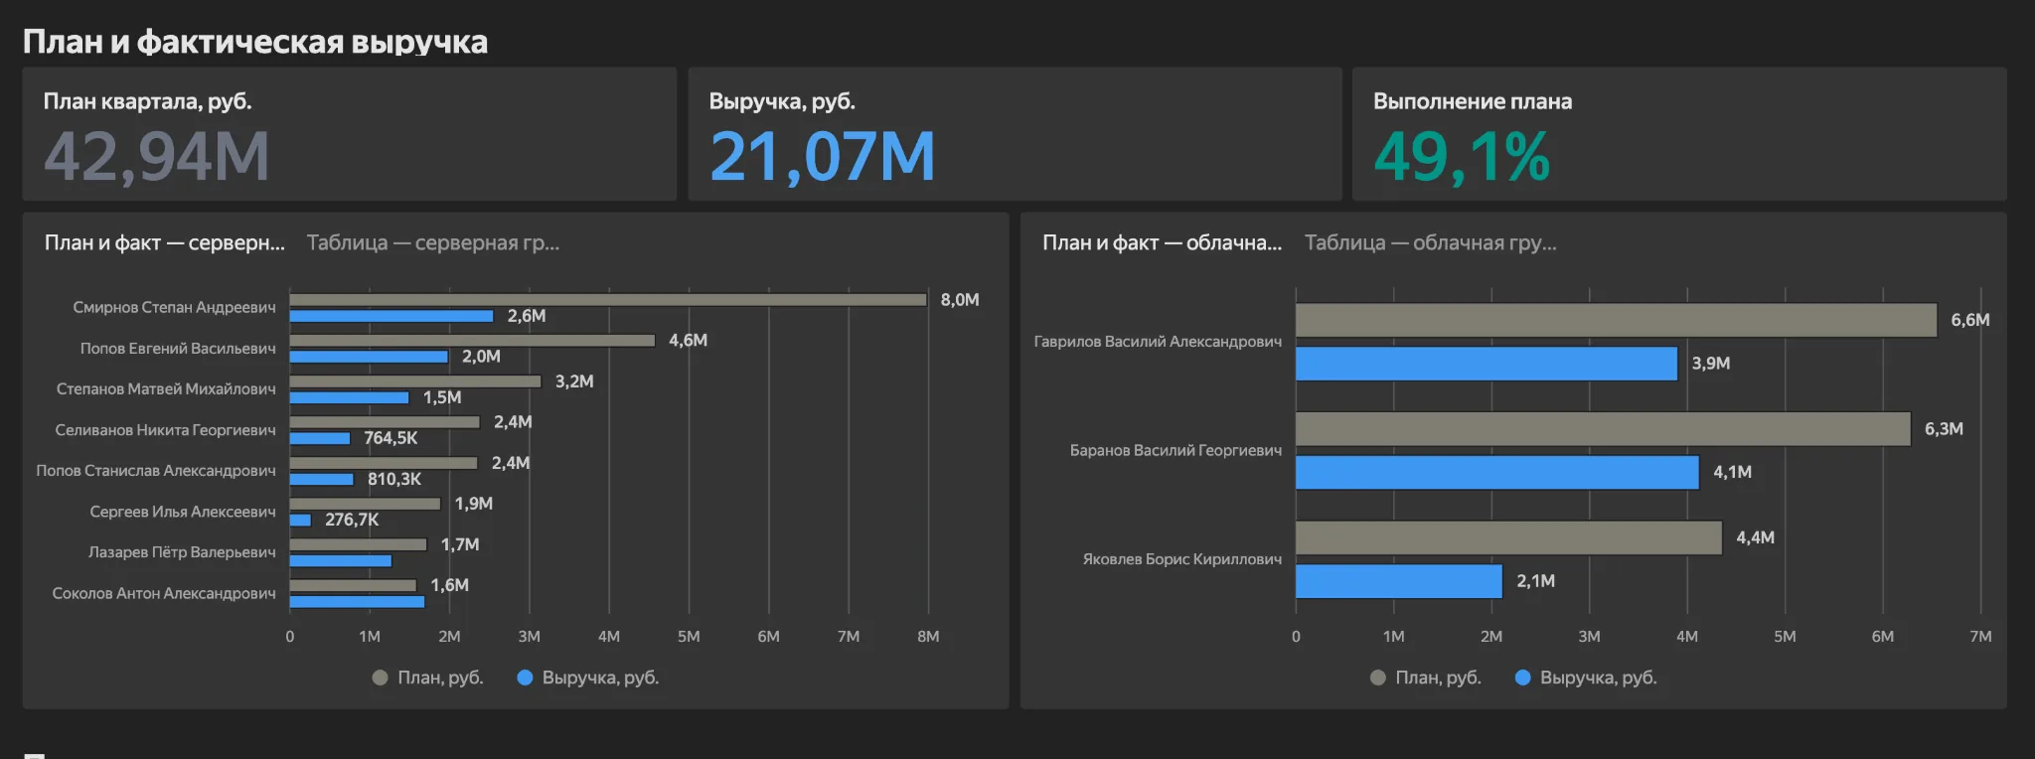Click the «Выполнение плана» indicator title

coord(1473,101)
